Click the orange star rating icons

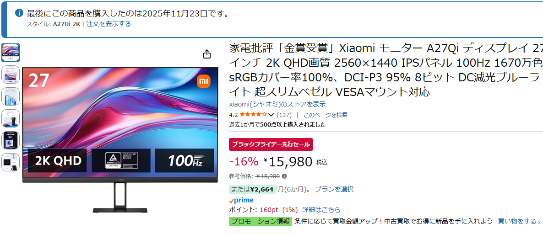[253, 115]
